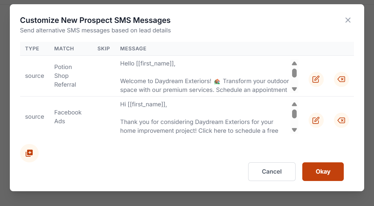Select the Hello first_name message text
The image size is (374, 206).
pyautogui.click(x=148, y=63)
